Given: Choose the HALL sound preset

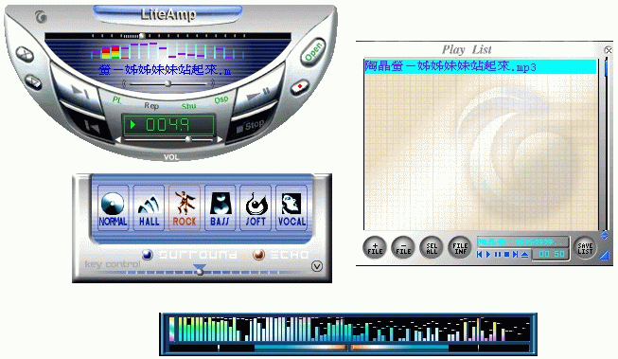Looking at the screenshot, I should (x=149, y=207).
